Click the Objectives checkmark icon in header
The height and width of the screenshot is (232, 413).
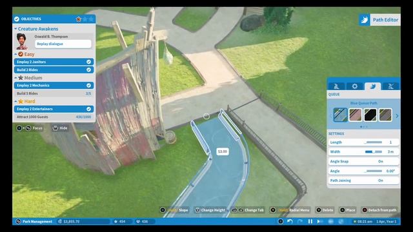coord(17,19)
